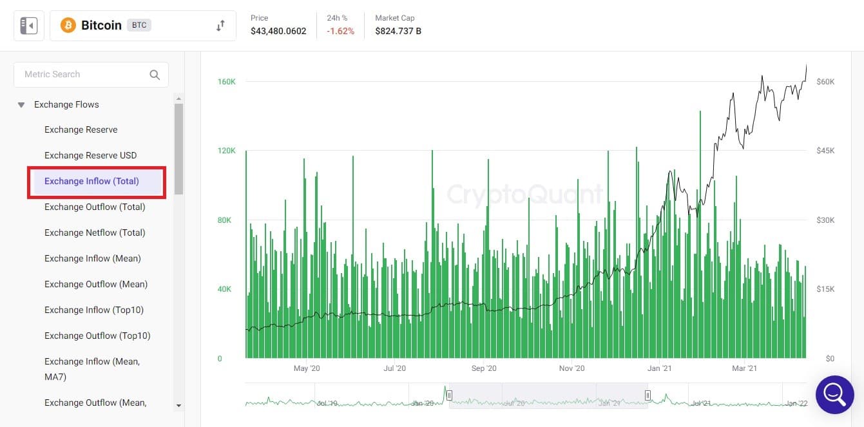Select Exchange Inflow (Mean, MA7) metric
The height and width of the screenshot is (427, 864).
click(92, 369)
